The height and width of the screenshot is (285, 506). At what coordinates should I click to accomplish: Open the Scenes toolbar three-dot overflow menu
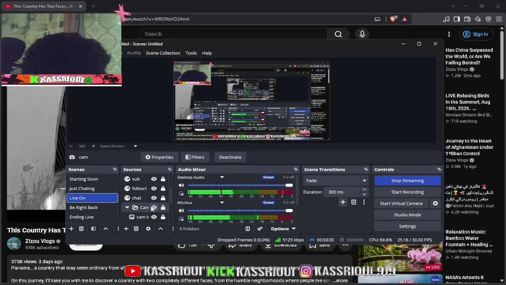click(118, 229)
